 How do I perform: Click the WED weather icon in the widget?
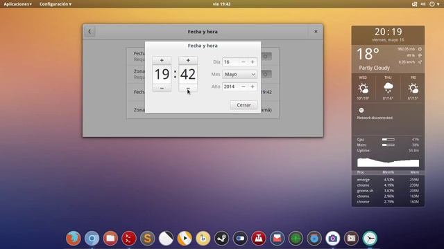363,89
